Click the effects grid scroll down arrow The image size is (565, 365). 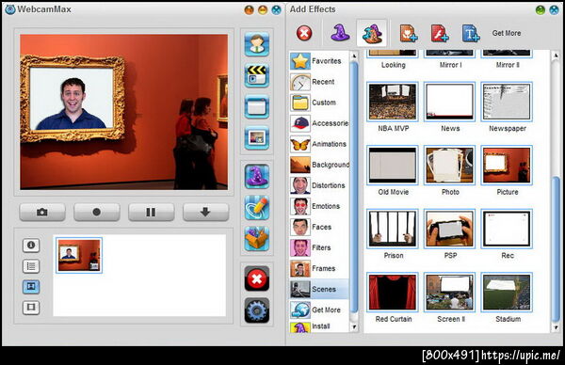coord(556,327)
